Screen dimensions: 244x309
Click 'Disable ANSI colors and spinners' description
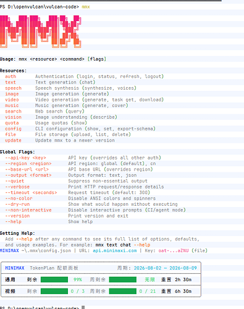[112, 198]
